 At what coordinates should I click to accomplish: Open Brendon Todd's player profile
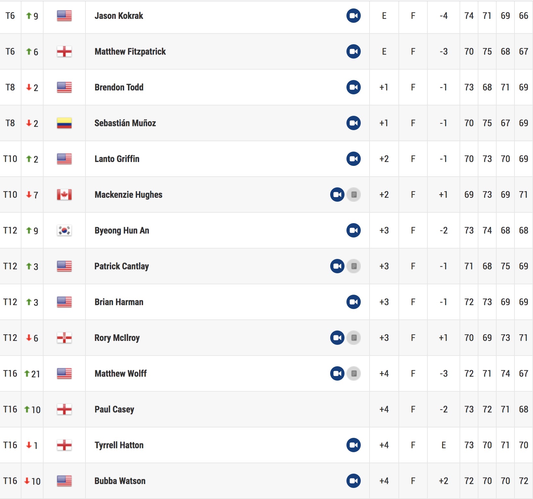[x=119, y=87]
